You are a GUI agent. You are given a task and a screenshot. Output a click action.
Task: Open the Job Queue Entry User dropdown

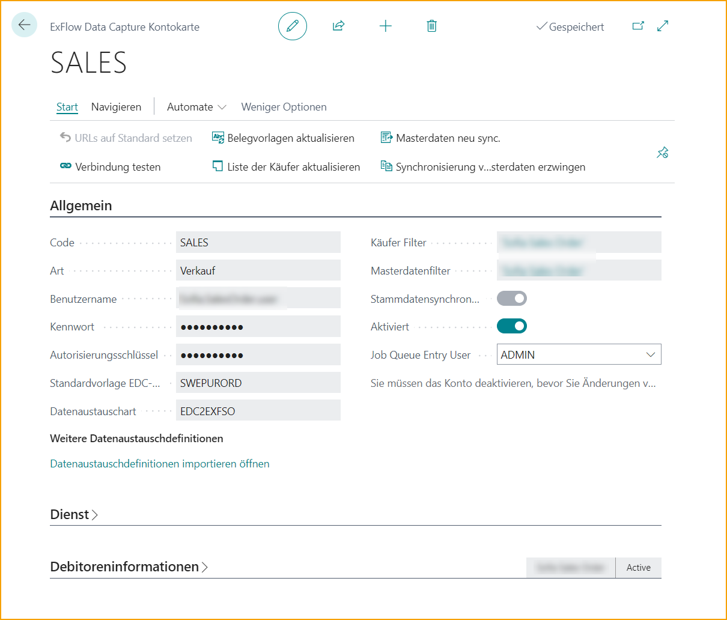click(x=650, y=354)
